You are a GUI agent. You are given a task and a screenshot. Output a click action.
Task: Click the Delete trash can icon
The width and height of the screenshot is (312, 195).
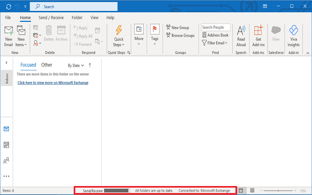coord(49,34)
